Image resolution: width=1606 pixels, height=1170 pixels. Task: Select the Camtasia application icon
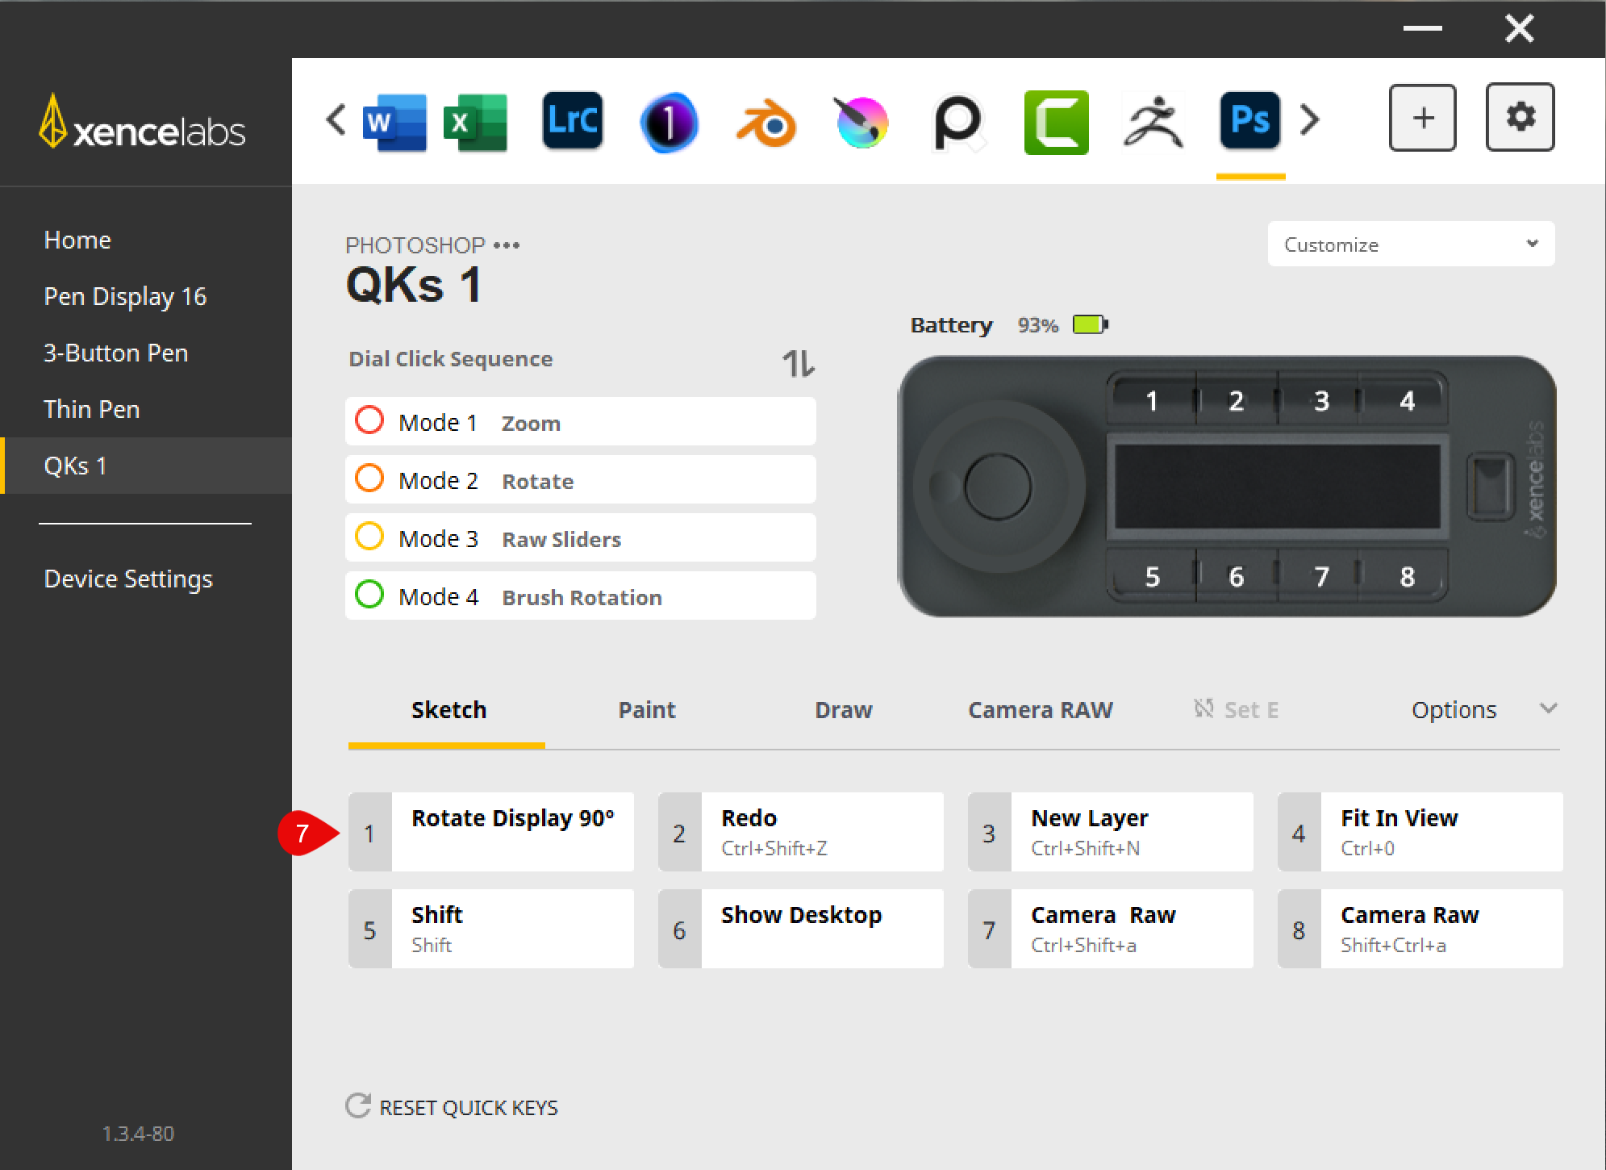tap(1056, 122)
